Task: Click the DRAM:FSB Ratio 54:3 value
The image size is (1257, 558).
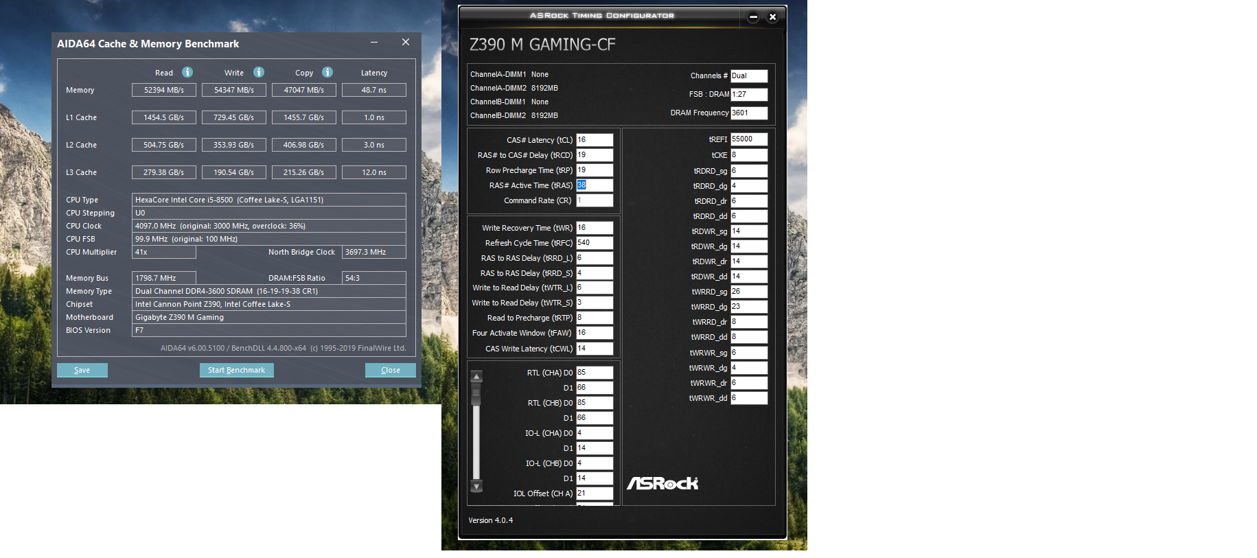Action: [x=374, y=278]
